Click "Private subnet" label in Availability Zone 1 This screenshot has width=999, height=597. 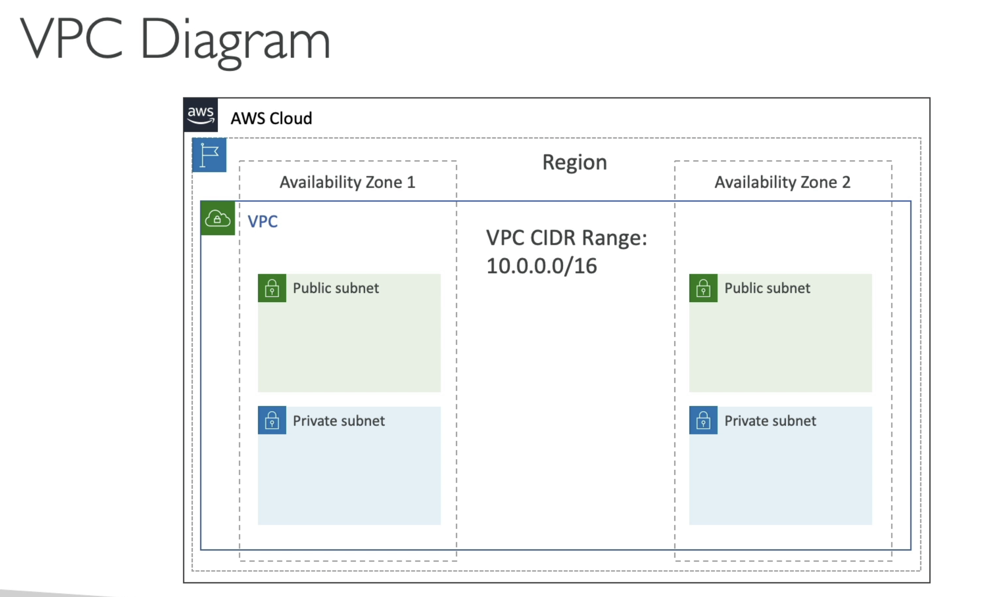click(x=339, y=421)
